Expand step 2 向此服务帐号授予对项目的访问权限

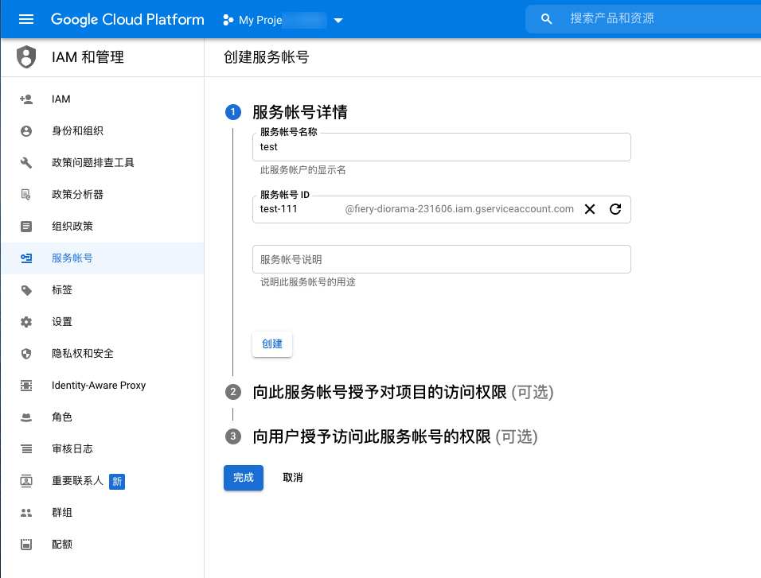pyautogui.click(x=402, y=392)
